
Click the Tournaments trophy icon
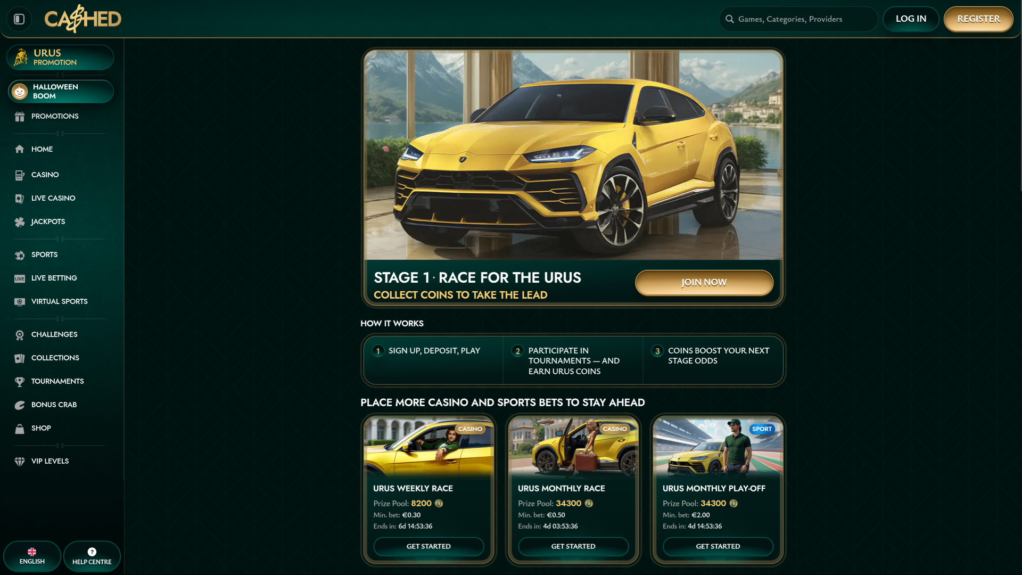coord(20,381)
